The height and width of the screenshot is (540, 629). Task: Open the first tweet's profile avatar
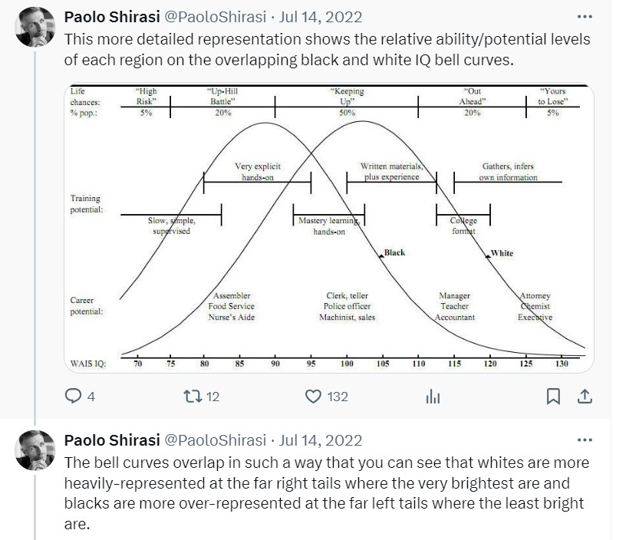tap(35, 27)
